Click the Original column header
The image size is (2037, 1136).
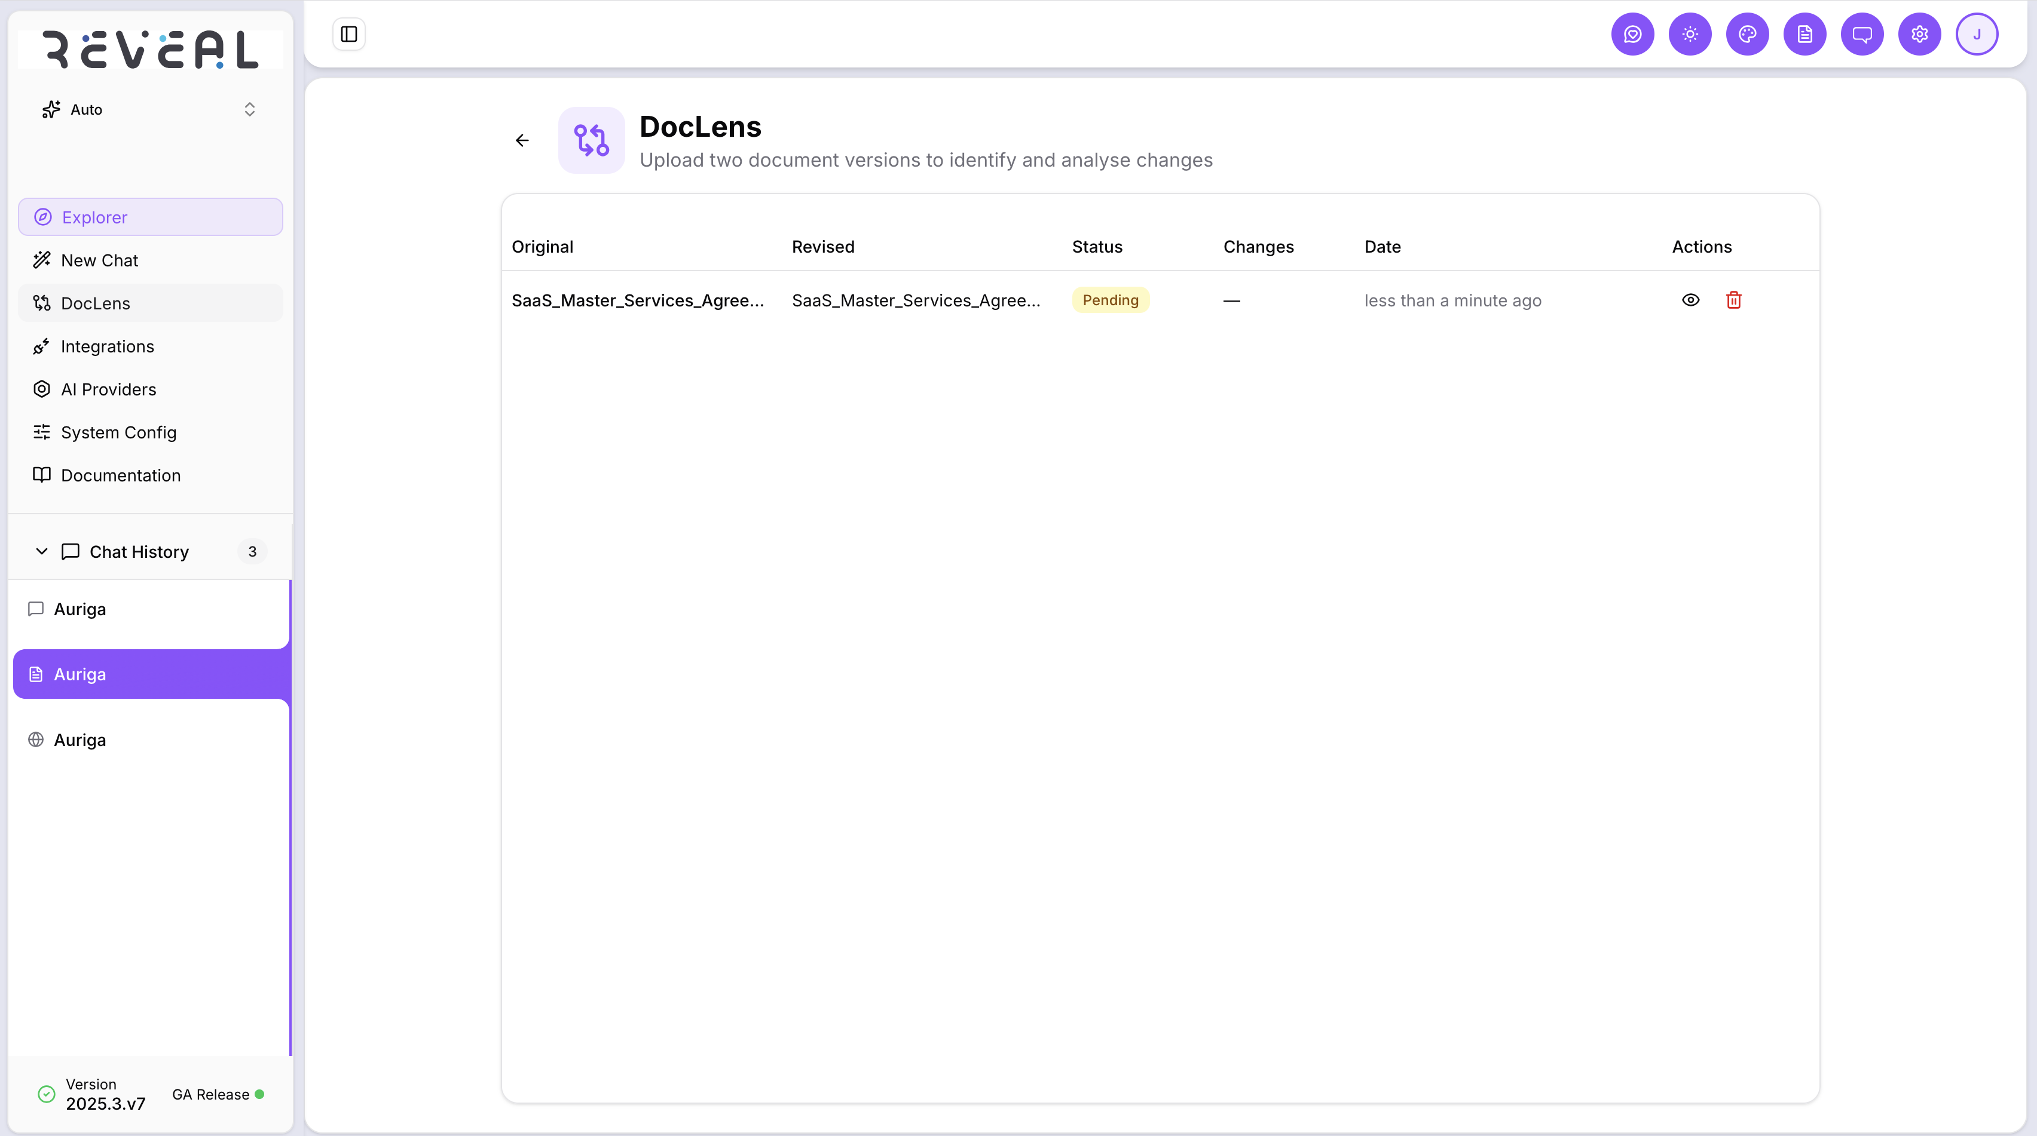[543, 247]
